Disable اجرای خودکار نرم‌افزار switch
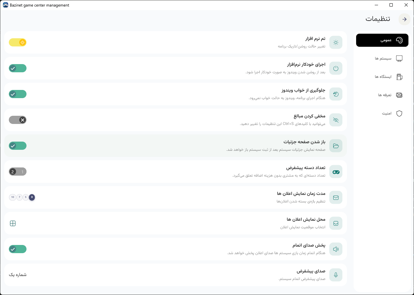The width and height of the screenshot is (414, 295). click(x=18, y=68)
